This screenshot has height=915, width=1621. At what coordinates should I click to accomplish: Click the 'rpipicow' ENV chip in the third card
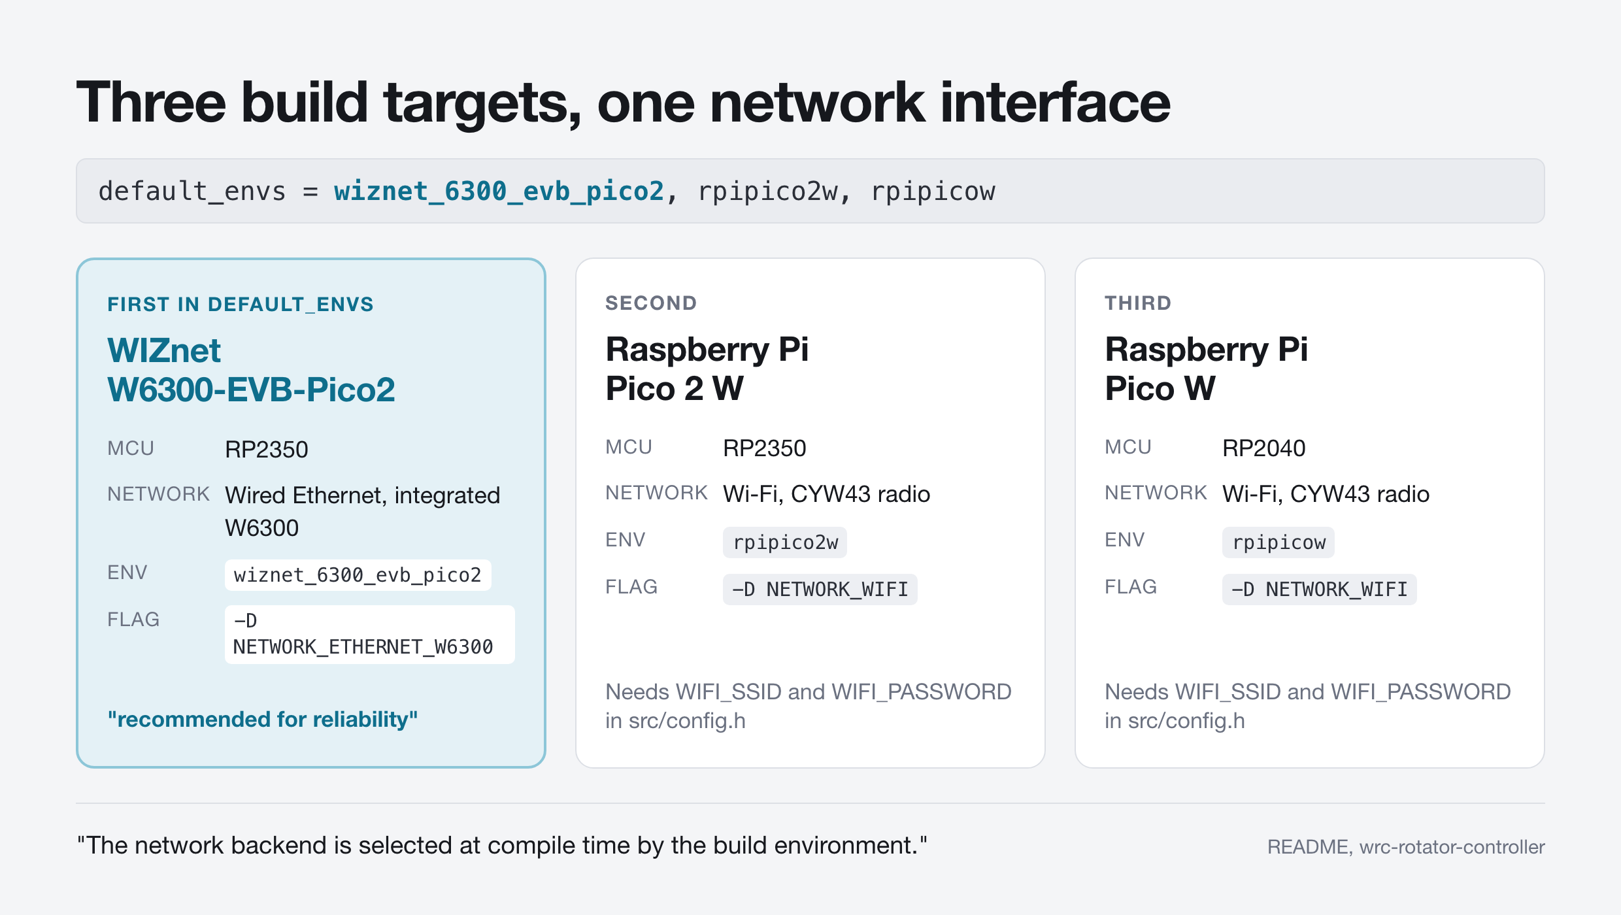[1278, 542]
